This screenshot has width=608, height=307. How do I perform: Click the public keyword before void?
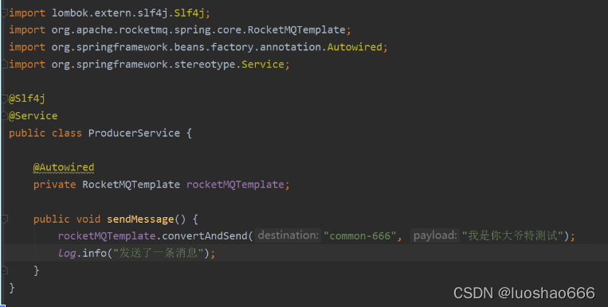tap(51, 220)
